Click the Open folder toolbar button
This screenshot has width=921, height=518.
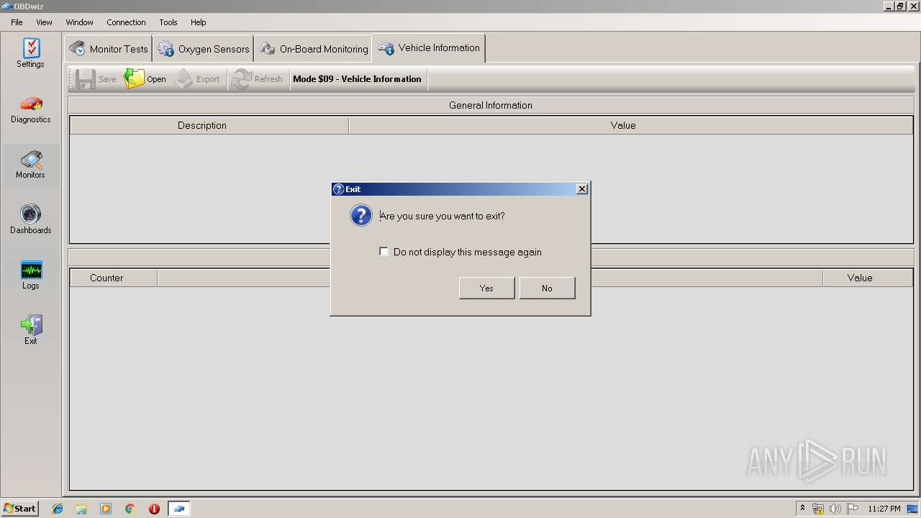[x=145, y=79]
